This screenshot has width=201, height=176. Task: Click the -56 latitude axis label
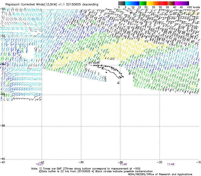tap(2, 94)
